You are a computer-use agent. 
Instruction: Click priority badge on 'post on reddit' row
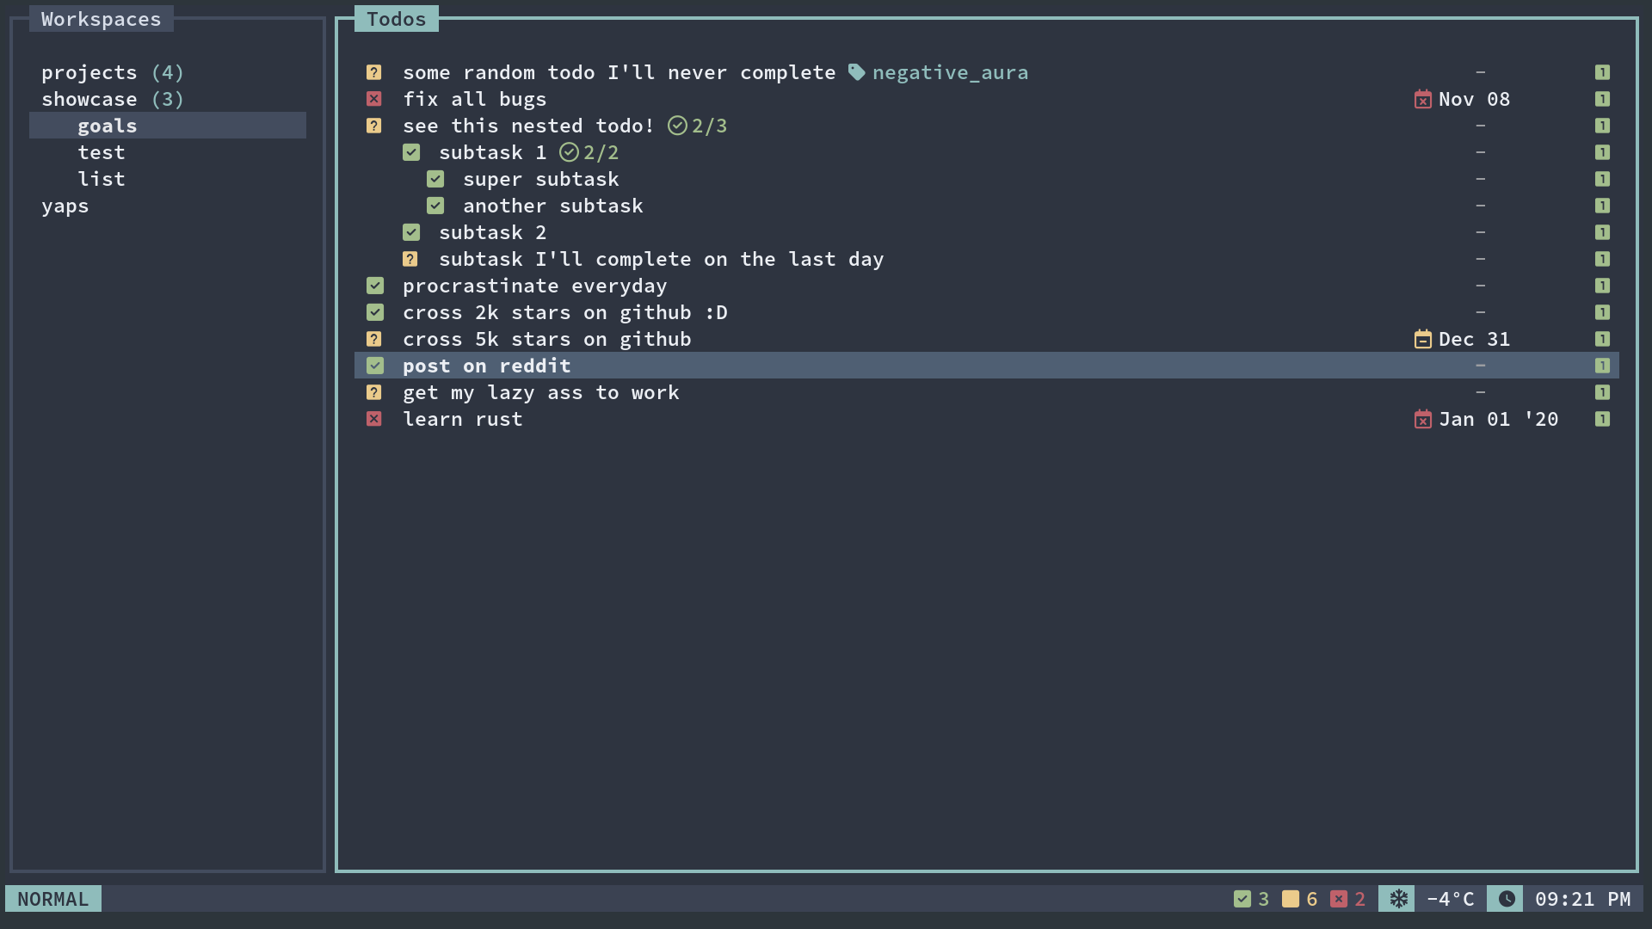click(1602, 366)
